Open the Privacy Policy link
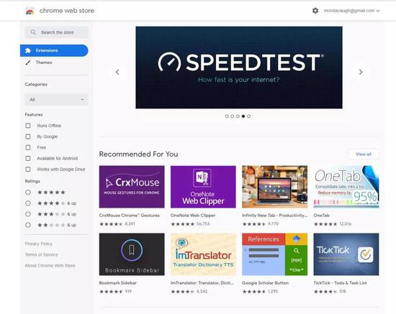Screen dimensions: 396x314 (39, 244)
